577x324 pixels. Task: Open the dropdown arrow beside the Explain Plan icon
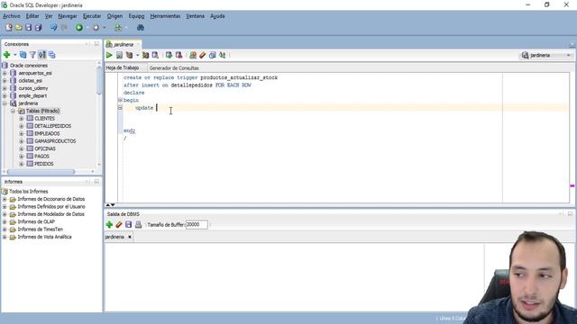(x=137, y=55)
